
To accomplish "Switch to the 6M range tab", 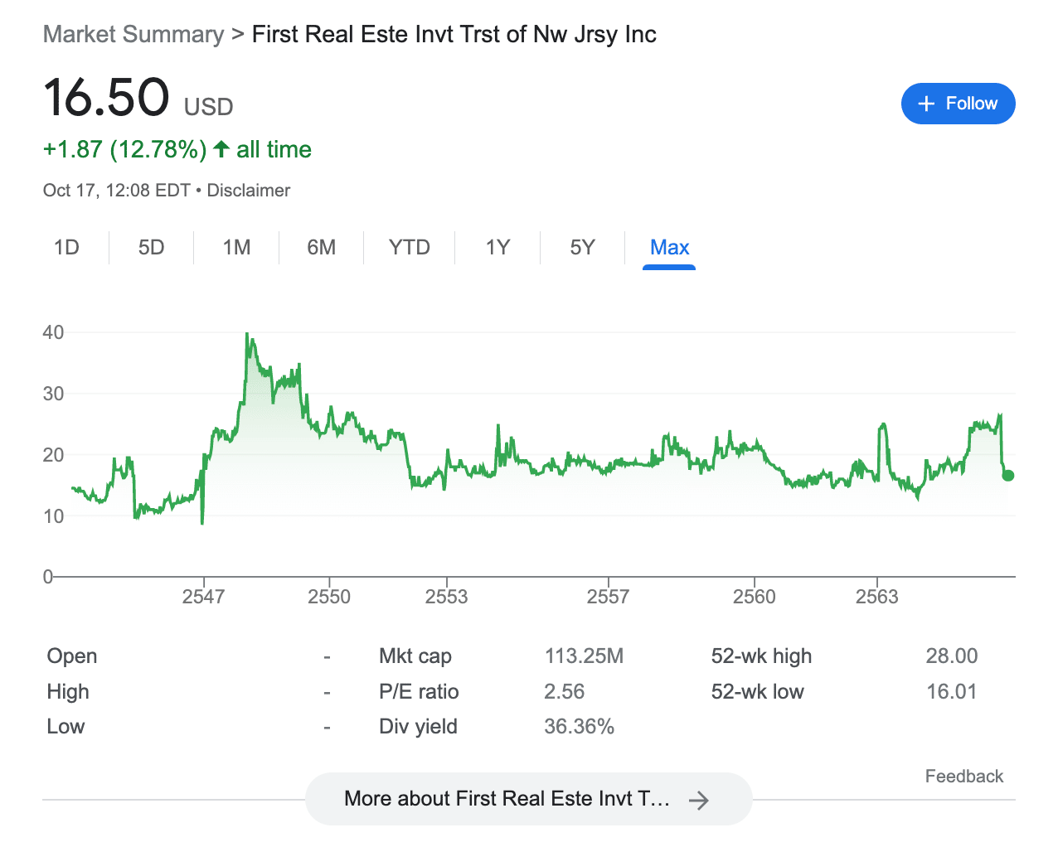I will (321, 248).
